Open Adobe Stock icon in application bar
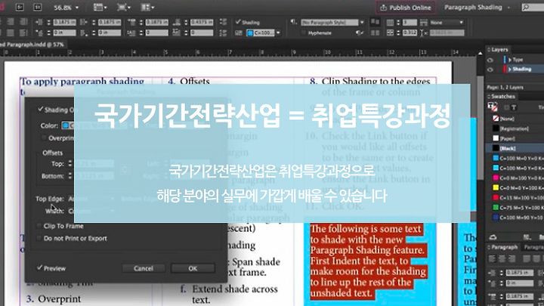The width and height of the screenshot is (544, 306). pos(37,7)
